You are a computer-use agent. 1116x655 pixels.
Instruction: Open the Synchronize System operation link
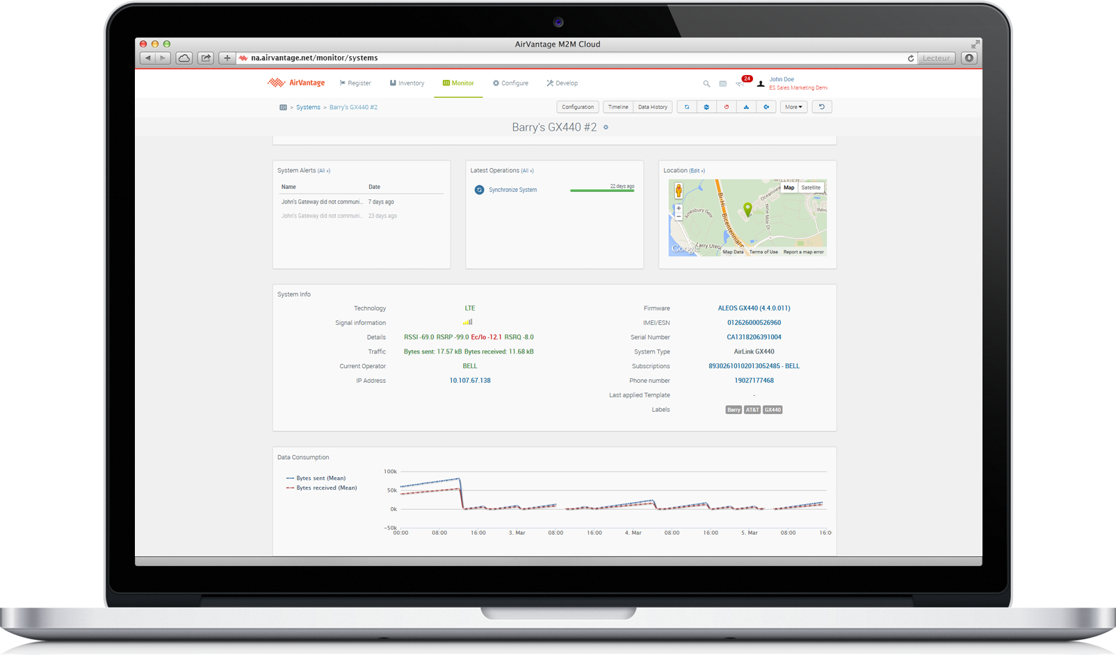(x=512, y=190)
